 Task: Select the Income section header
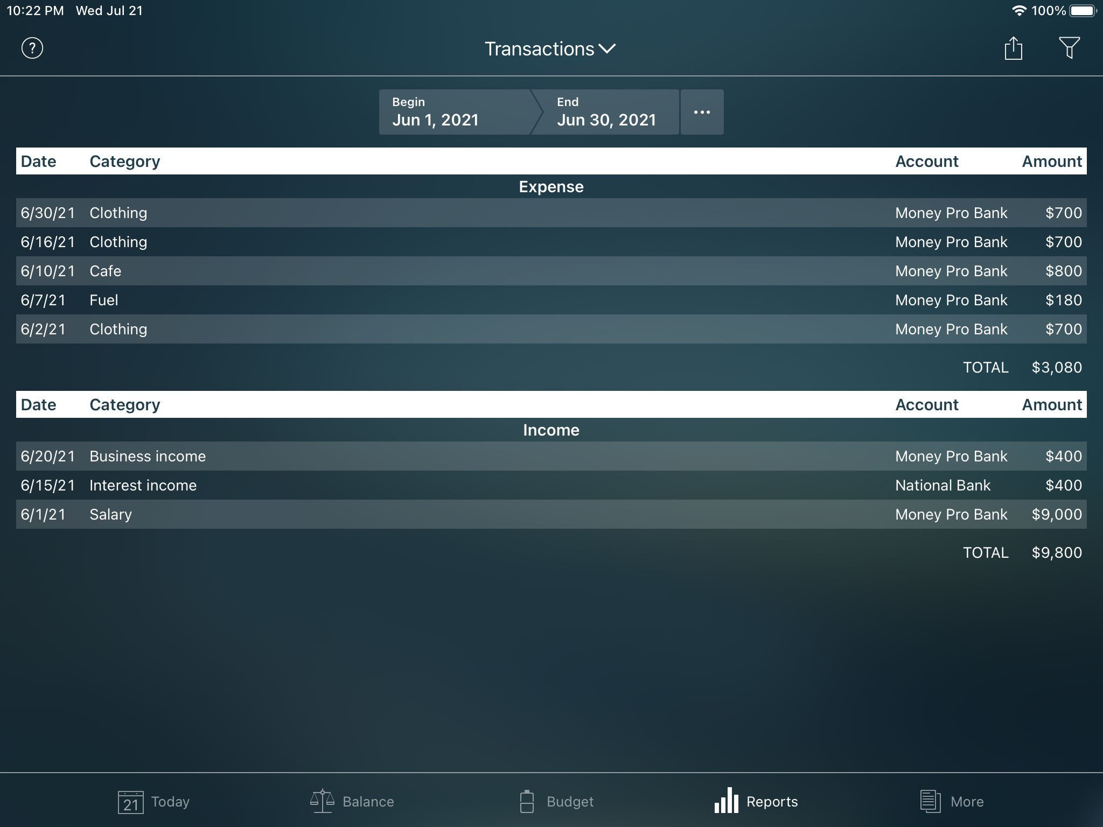[551, 429]
